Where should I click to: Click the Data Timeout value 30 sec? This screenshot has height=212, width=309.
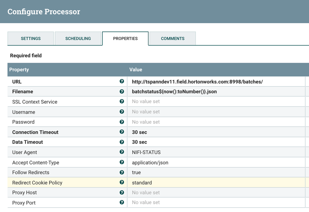[139, 142]
